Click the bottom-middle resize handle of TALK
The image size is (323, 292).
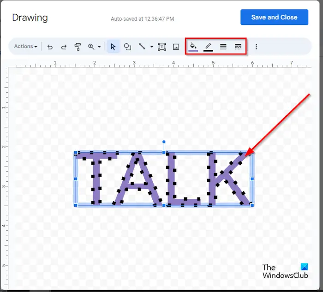(164, 205)
